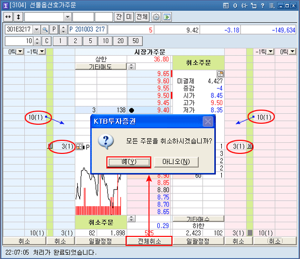
Task: Toggle the 잔 button in the toolbar
Action: pyautogui.click(x=119, y=17)
